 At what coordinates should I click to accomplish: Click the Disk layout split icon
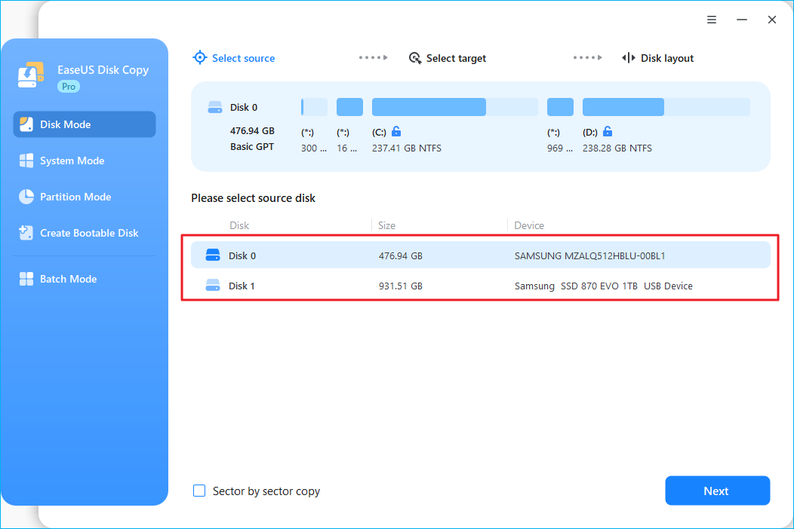pos(629,58)
